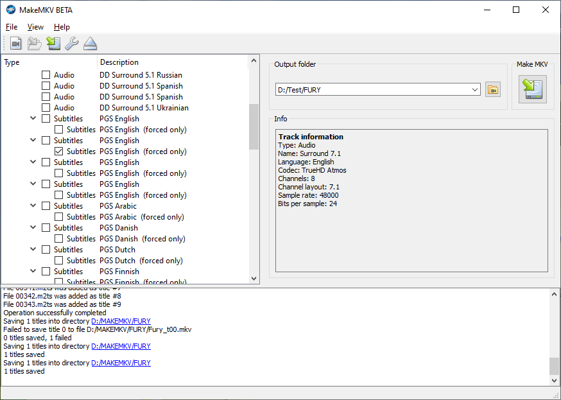Screen dimensions: 561x400
Task: Open the View menu
Action: tap(35, 27)
